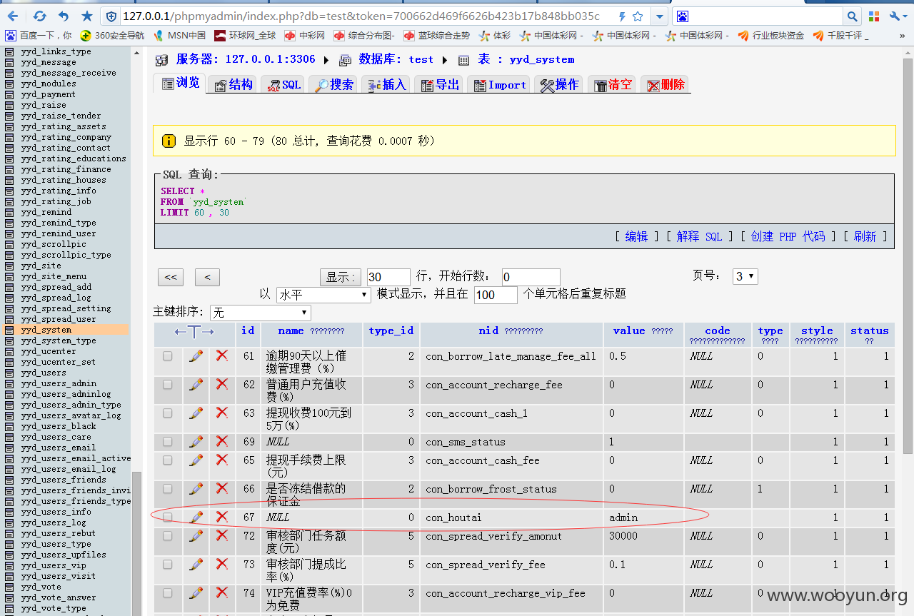914x616 pixels.
Task: Click the << first page button
Action: [171, 277]
